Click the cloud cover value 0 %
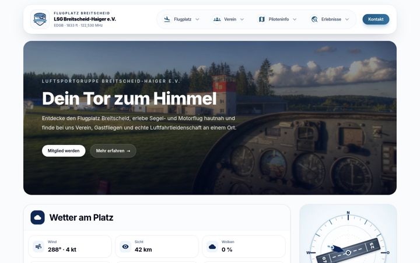 pyautogui.click(x=227, y=250)
